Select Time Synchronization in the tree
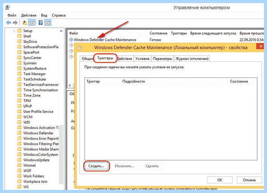Viewport: 267px width, 193px height. click(40, 90)
